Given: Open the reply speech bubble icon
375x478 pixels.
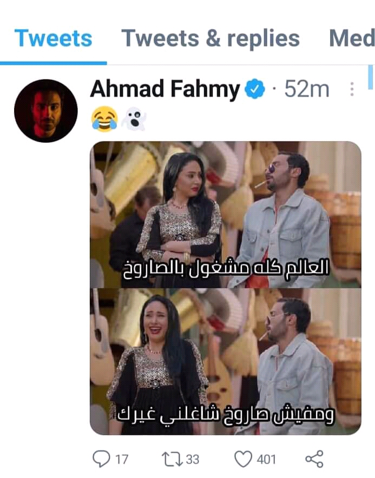Looking at the screenshot, I should coord(101,459).
